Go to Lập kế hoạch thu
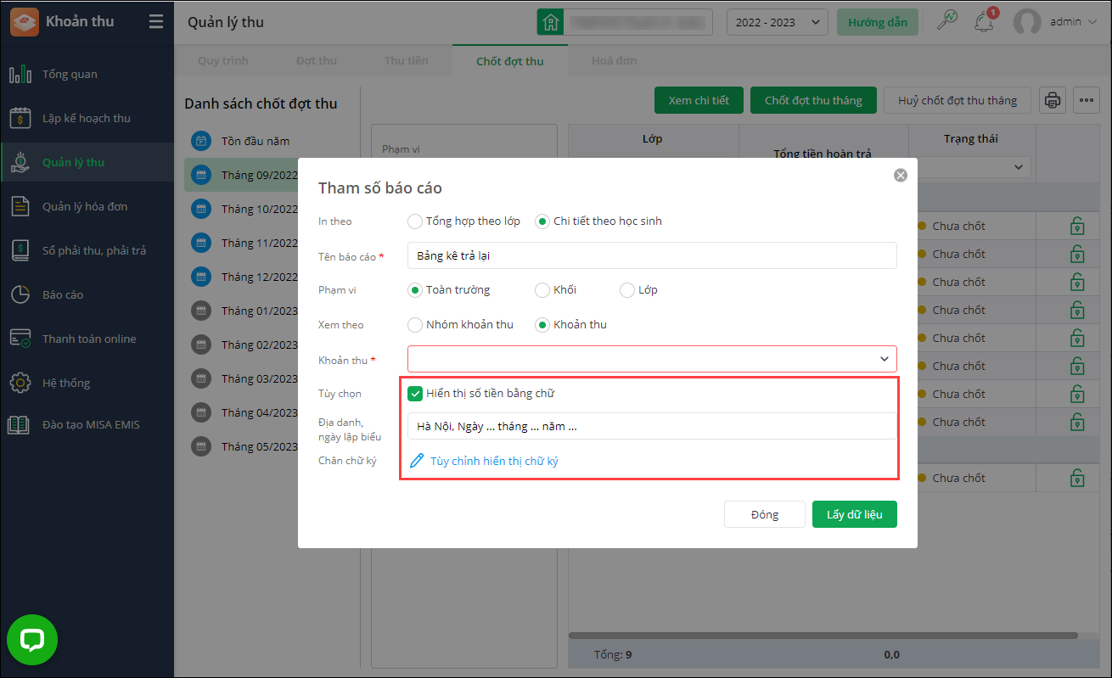 (x=87, y=119)
